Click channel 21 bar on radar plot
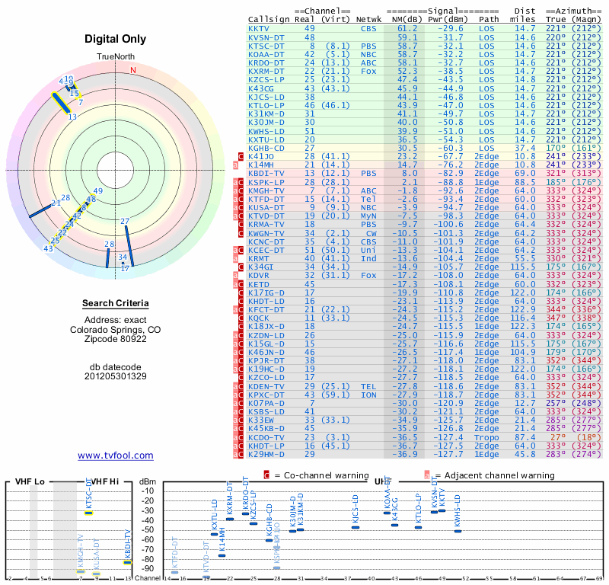Viewport: 609px width, 585px height. coord(40,211)
